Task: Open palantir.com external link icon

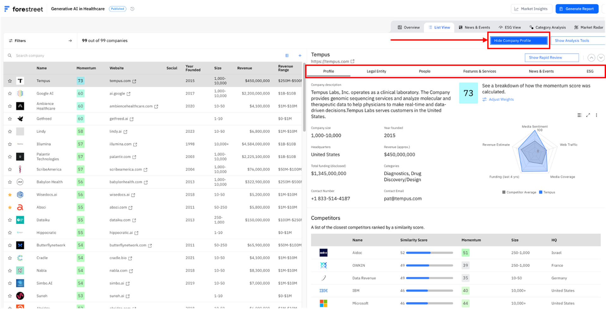Action: tap(134, 157)
